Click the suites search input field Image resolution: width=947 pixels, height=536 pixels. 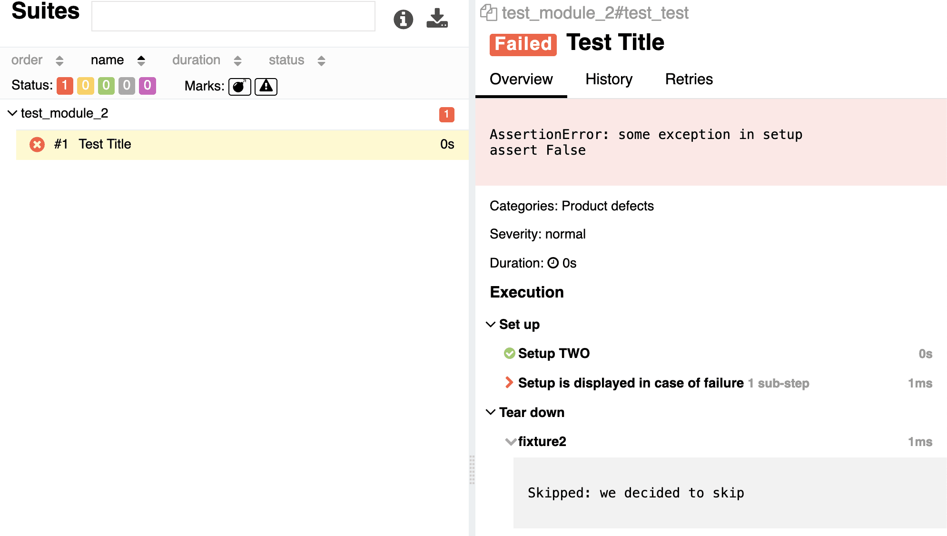233,17
